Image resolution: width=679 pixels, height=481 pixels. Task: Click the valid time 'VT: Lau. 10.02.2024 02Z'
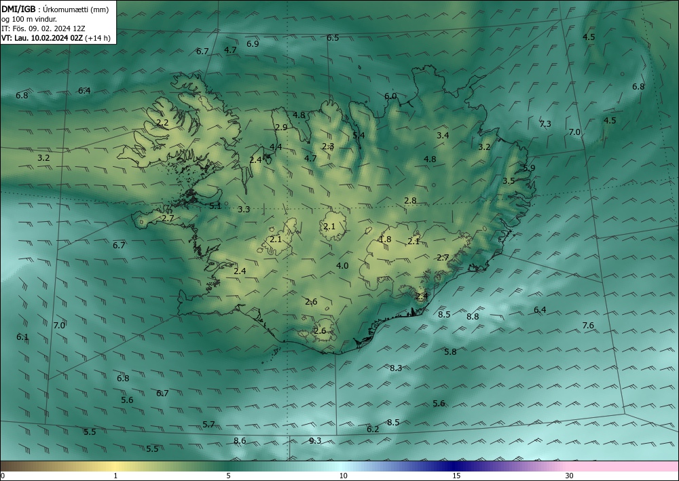[42, 38]
